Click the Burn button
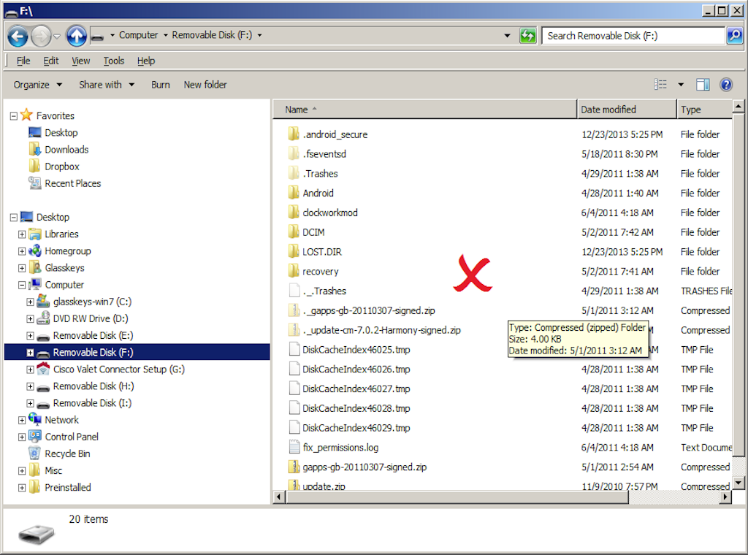 tap(160, 85)
